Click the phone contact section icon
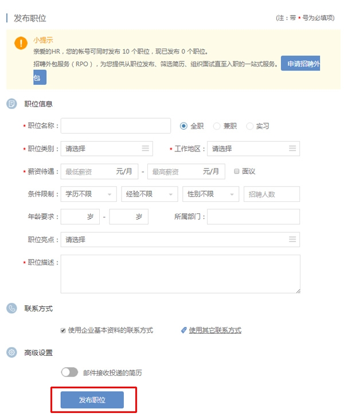The image size is (344, 417). tap(11, 309)
